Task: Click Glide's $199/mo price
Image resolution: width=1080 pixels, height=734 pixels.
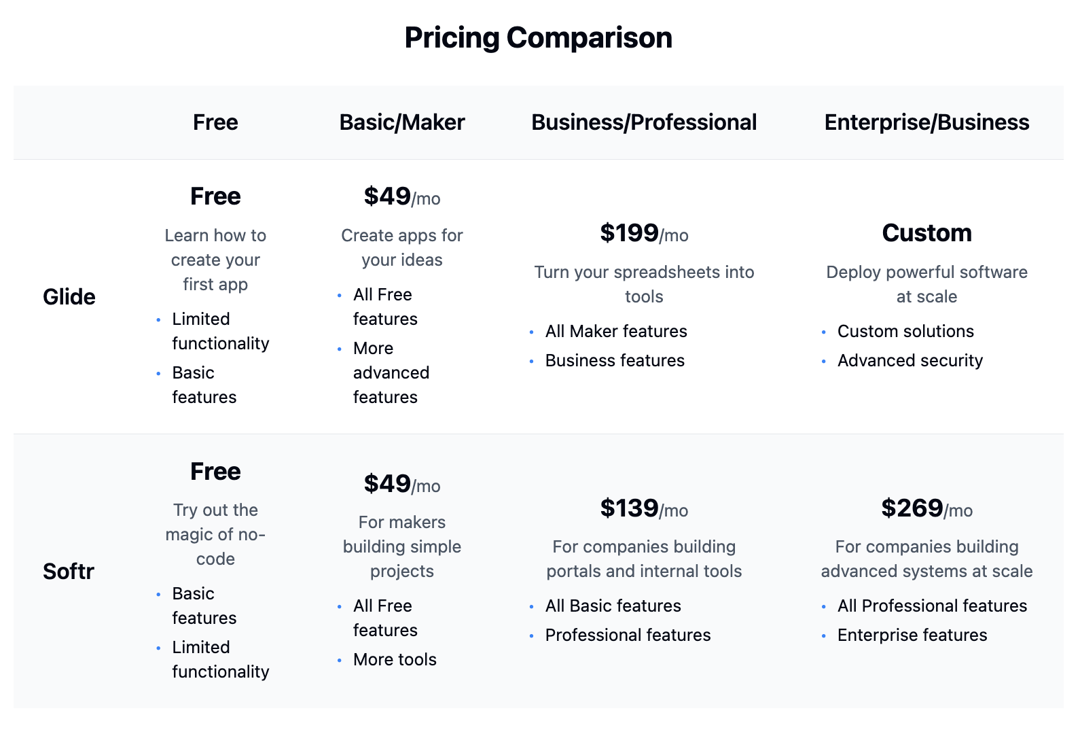Action: (643, 233)
